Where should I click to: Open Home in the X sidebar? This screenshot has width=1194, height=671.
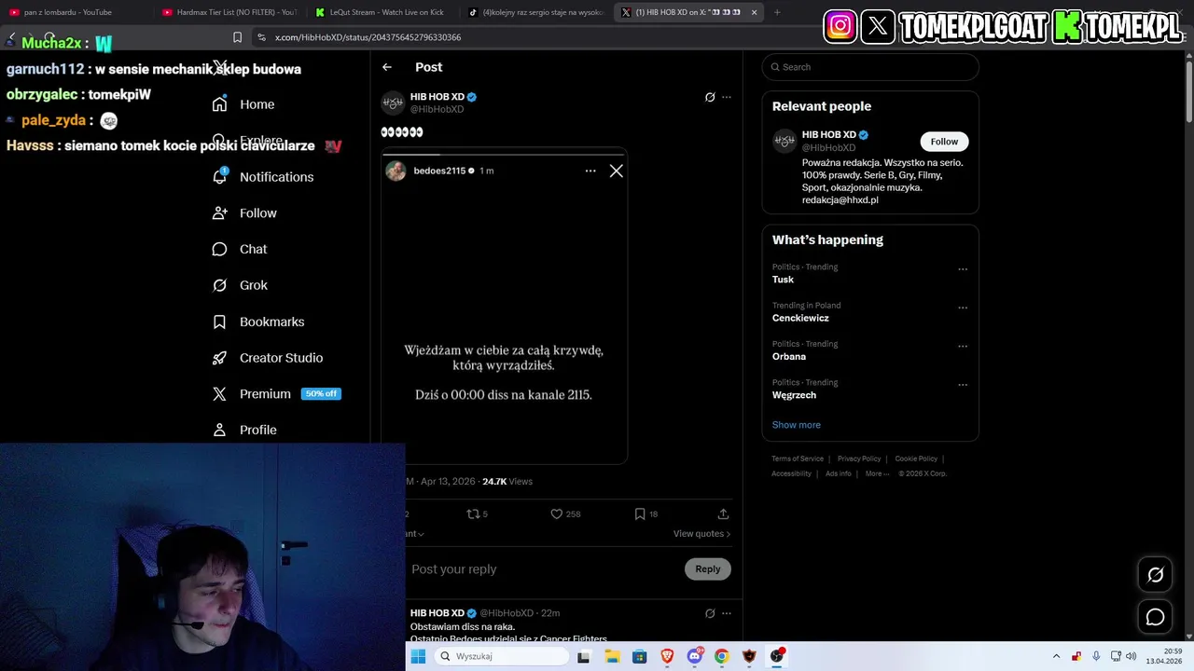pyautogui.click(x=243, y=104)
